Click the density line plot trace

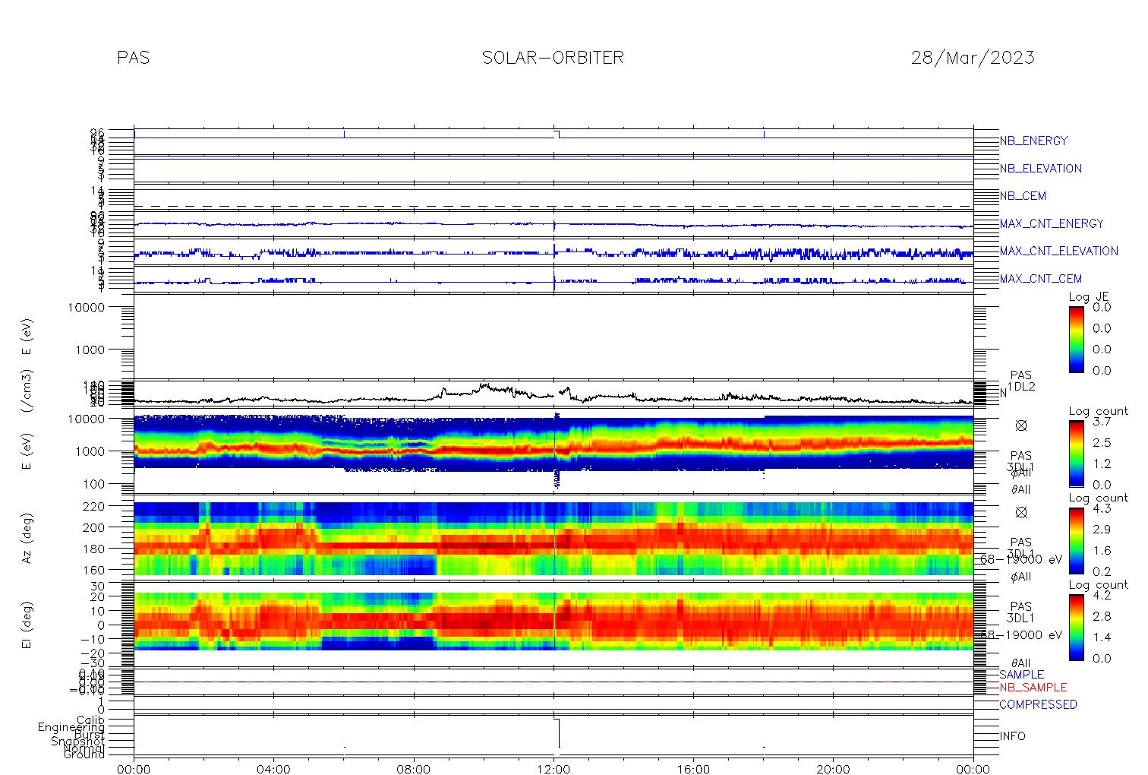pyautogui.click(x=553, y=394)
